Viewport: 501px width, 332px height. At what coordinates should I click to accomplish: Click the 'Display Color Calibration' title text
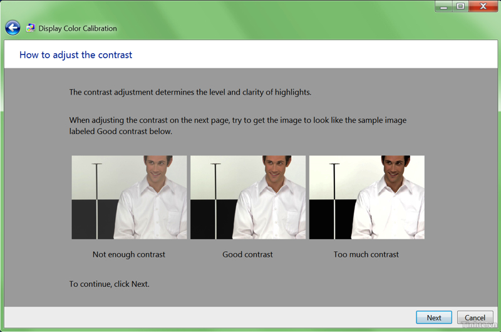78,28
